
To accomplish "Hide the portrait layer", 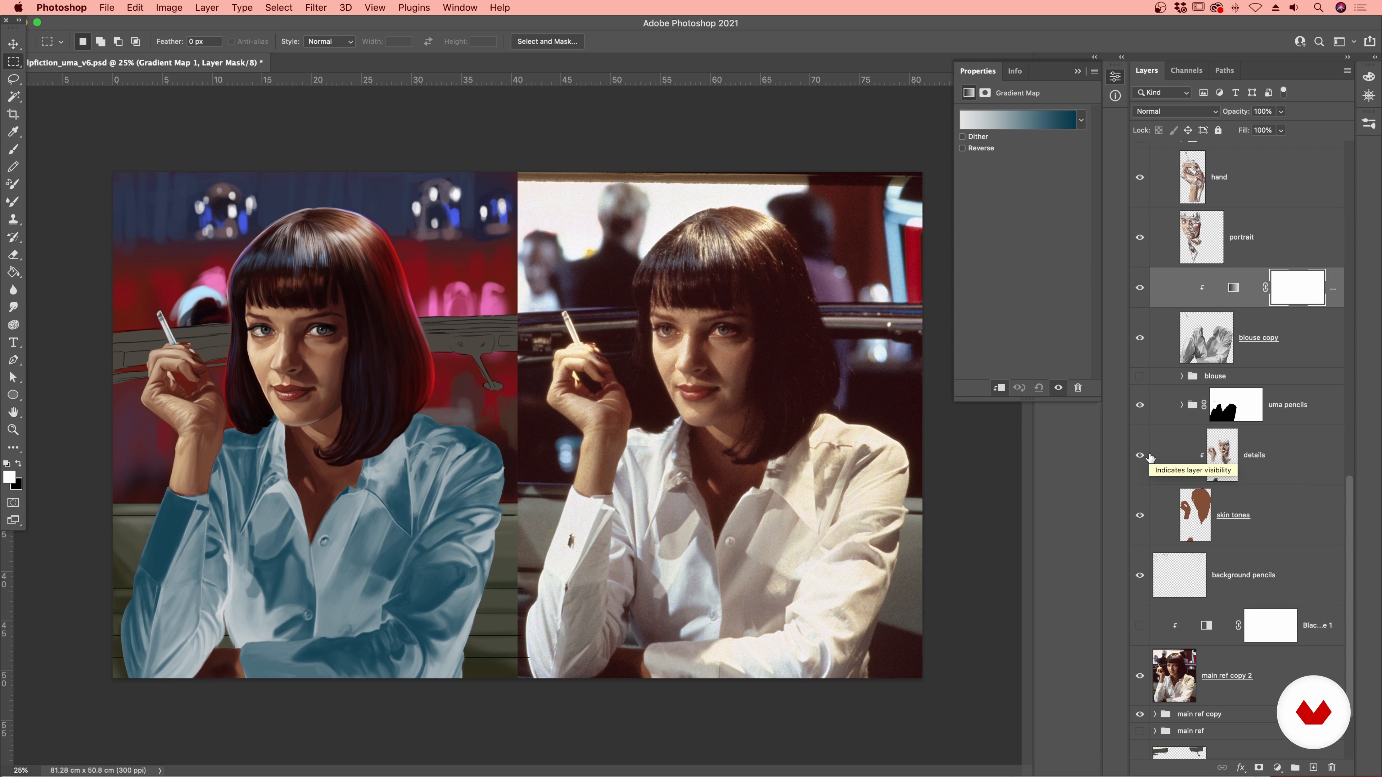I will point(1140,237).
